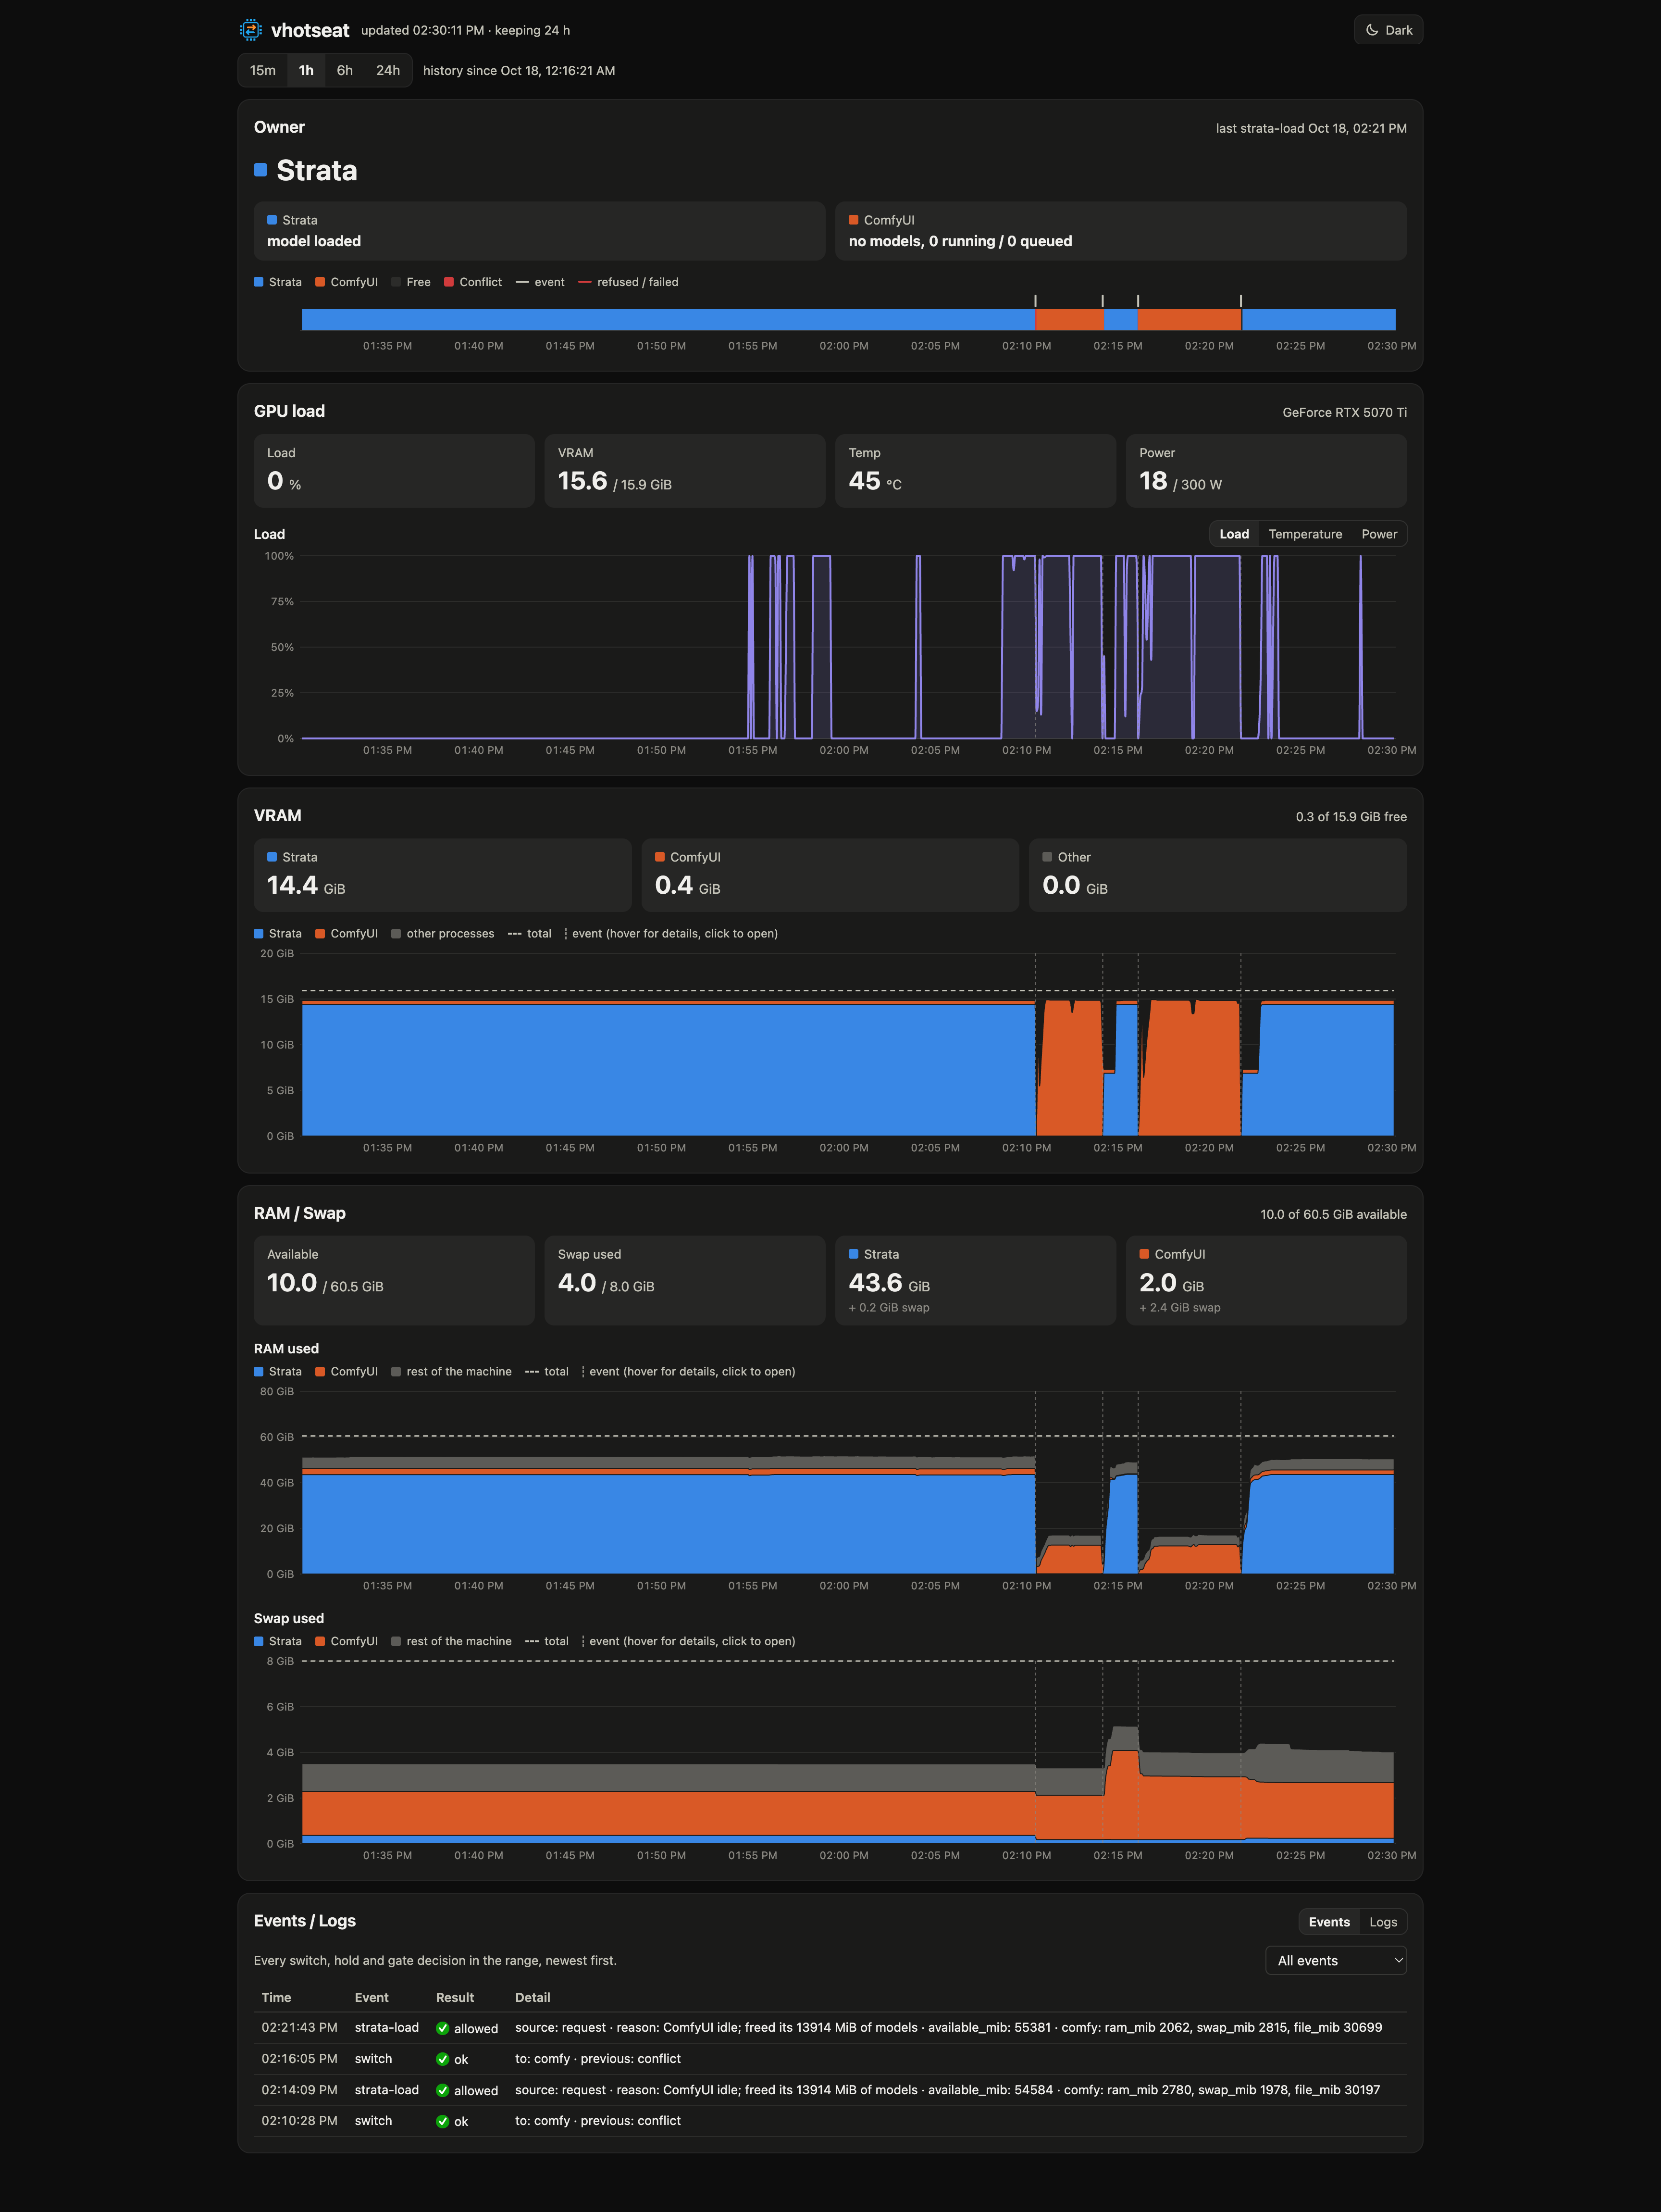Click the moon icon in Dark button

(x=1372, y=30)
